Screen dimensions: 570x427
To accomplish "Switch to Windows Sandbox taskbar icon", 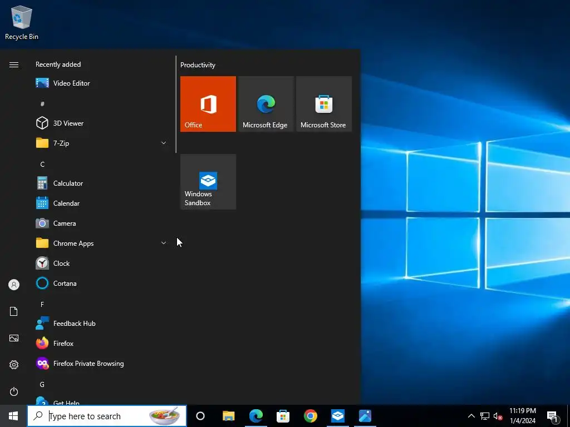I will click(x=338, y=416).
